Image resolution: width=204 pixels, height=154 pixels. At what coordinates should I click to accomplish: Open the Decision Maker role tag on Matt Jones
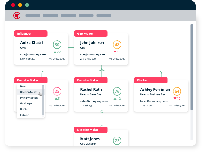tap(91, 130)
